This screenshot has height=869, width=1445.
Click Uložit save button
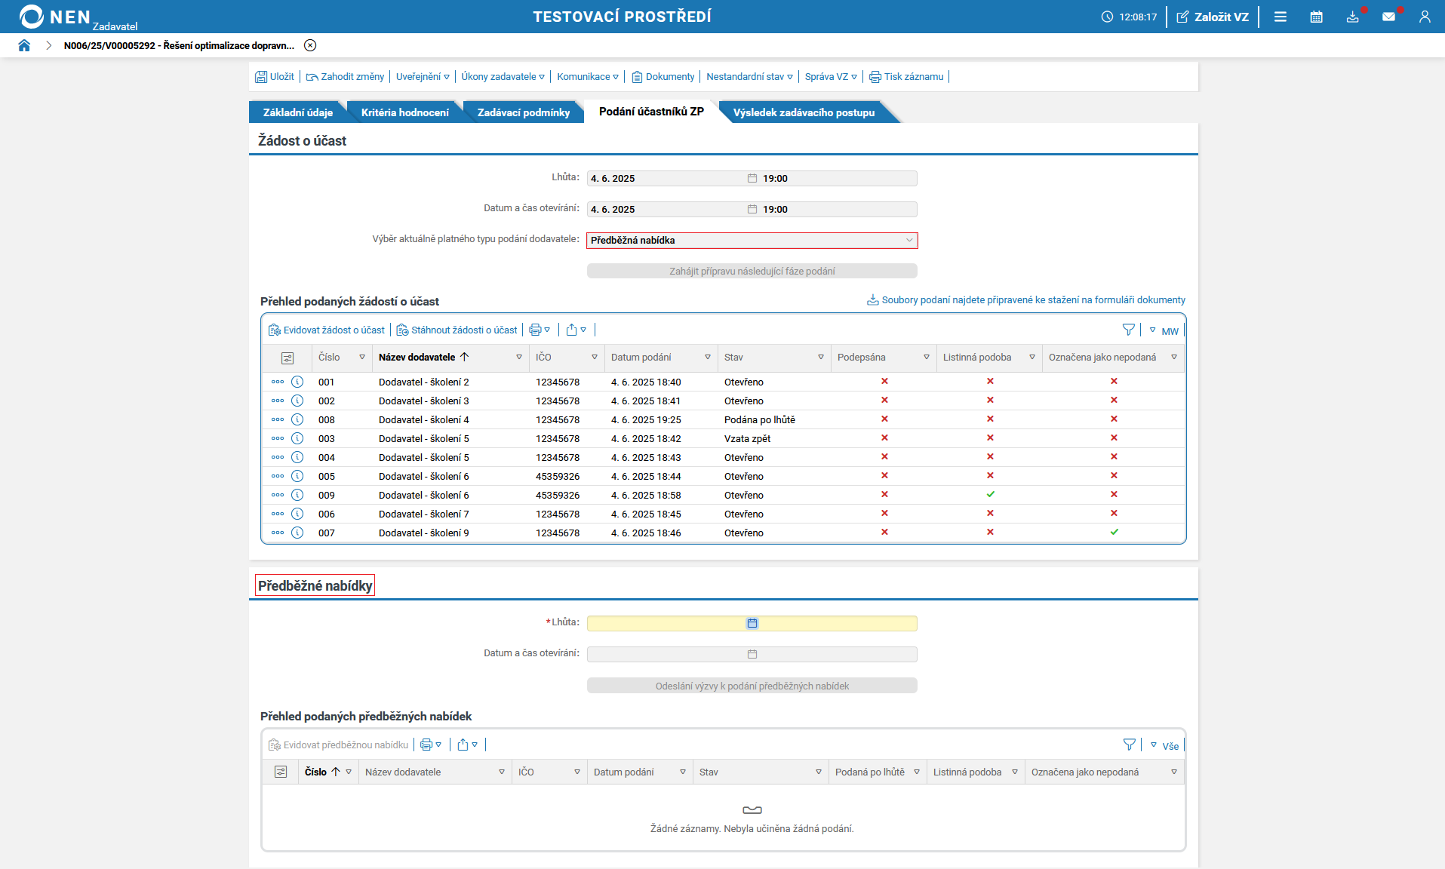click(275, 77)
